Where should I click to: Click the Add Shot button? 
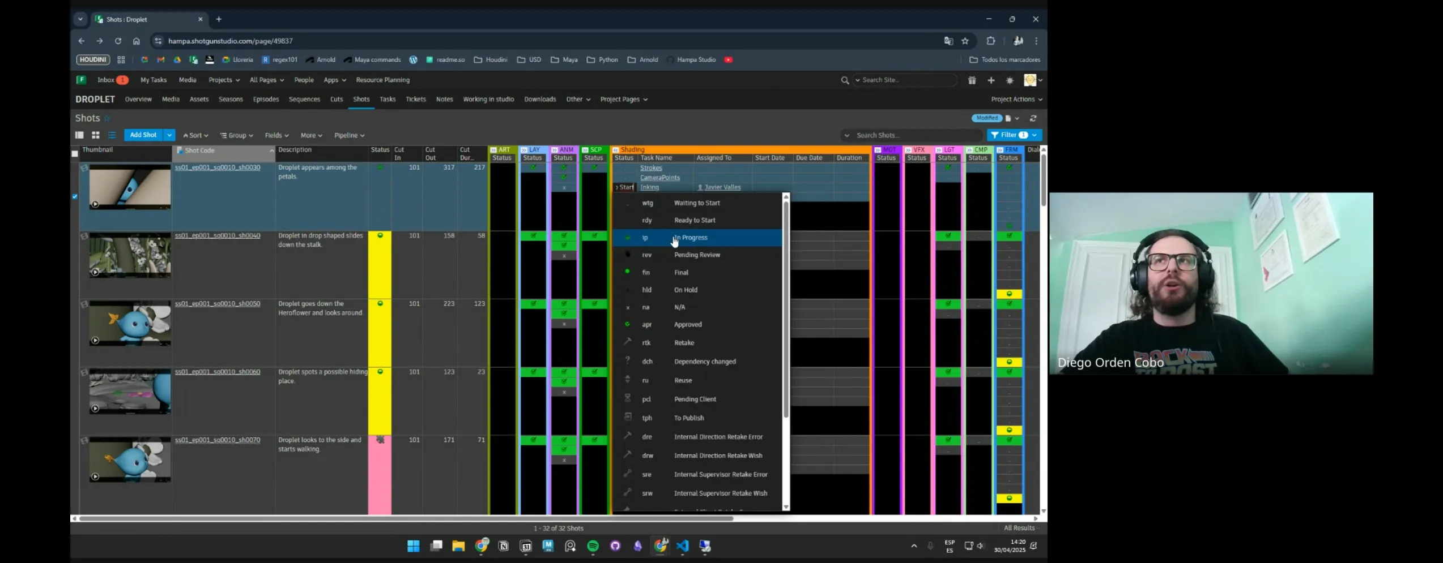[143, 135]
